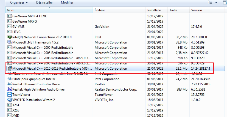Open the Organiser dropdown menu
This screenshot has height=117, width=227.
[19, 2]
